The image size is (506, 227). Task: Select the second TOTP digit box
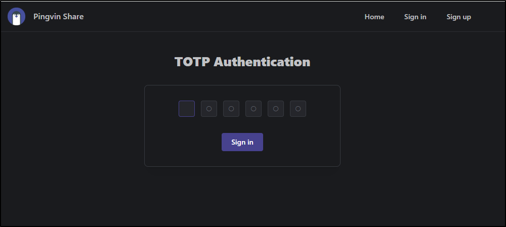209,109
